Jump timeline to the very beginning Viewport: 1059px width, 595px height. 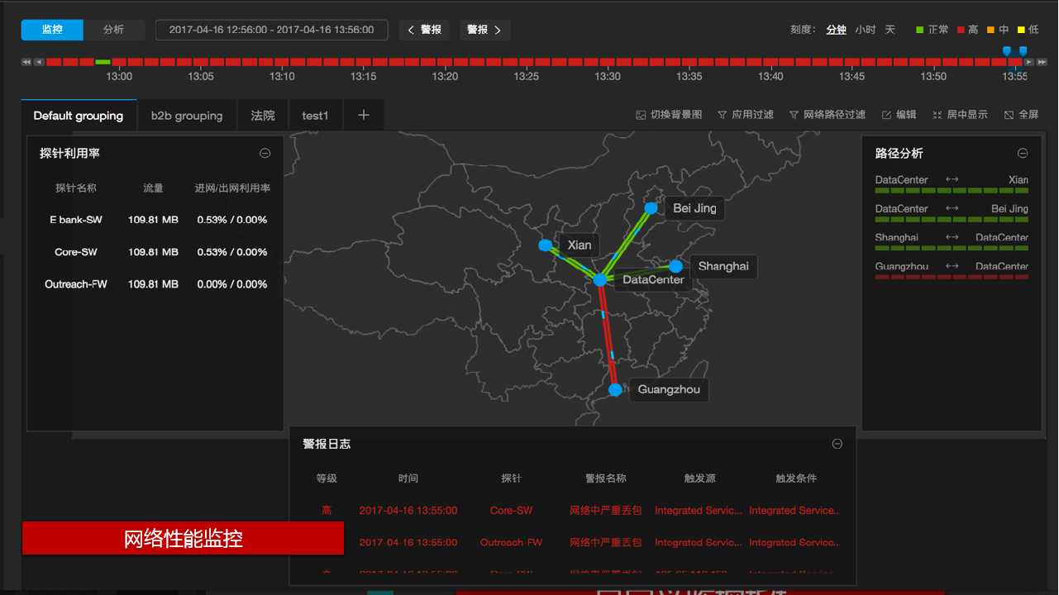coord(26,62)
